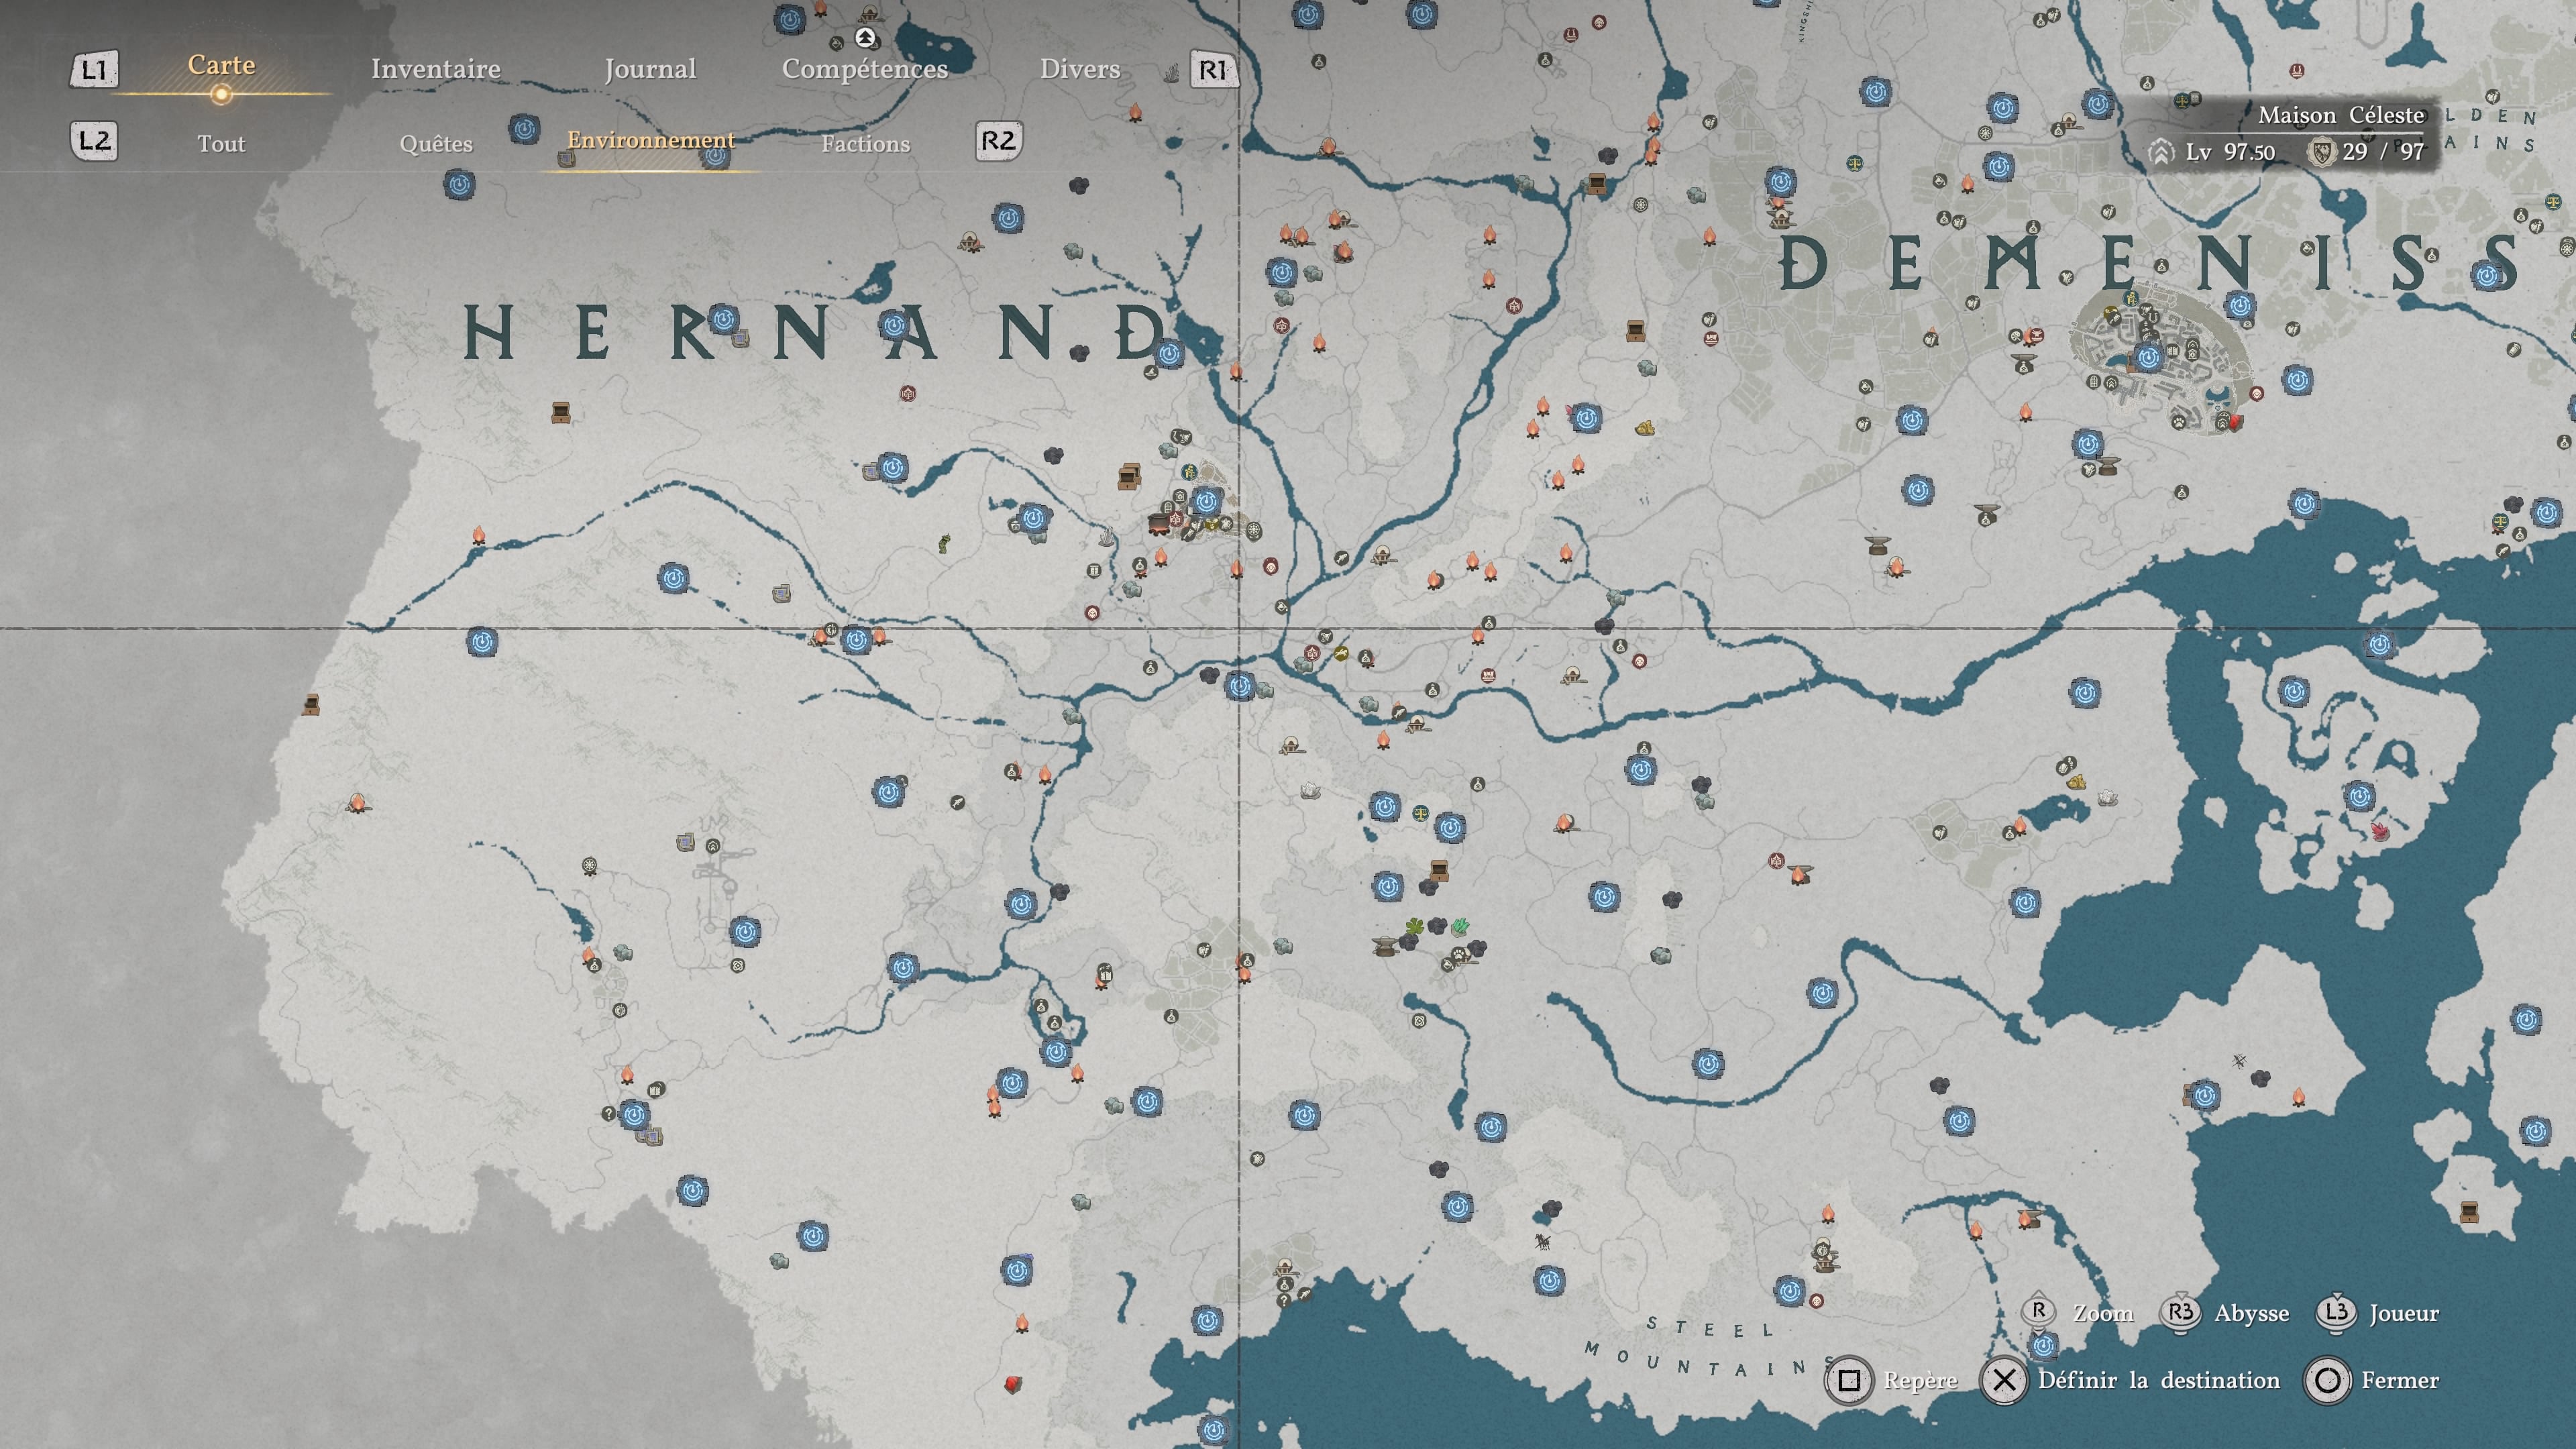Switch to the Inventaire tab
Screen dimensions: 2576x1449
(435, 69)
